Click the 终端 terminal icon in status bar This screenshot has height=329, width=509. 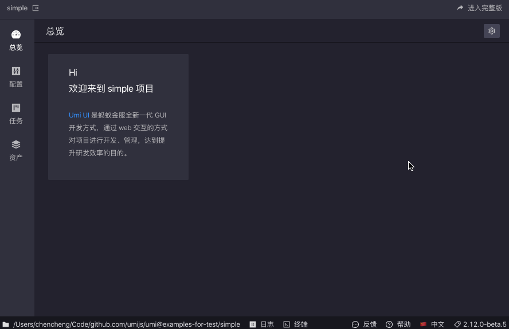(x=287, y=324)
